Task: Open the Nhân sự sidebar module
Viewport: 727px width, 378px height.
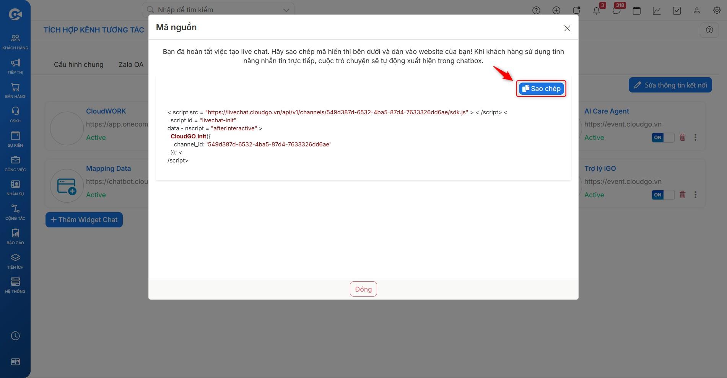Action: pyautogui.click(x=15, y=188)
